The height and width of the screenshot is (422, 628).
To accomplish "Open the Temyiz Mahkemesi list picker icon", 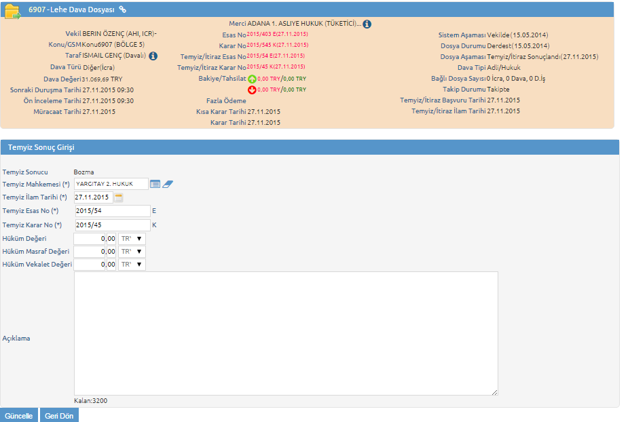I will coord(155,184).
